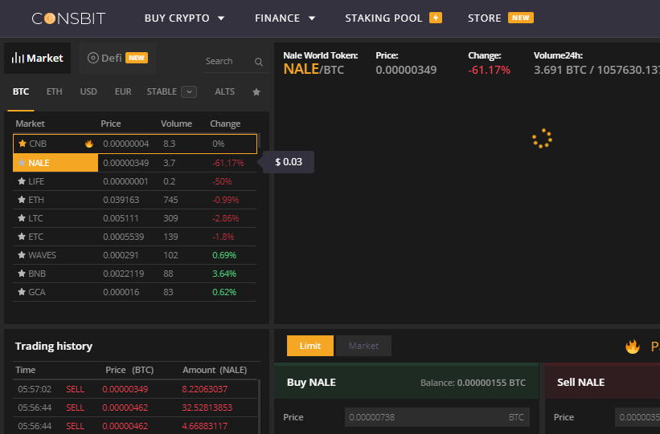This screenshot has height=434, width=660.
Task: Click the Sell NALE Price input
Action: click(637, 417)
